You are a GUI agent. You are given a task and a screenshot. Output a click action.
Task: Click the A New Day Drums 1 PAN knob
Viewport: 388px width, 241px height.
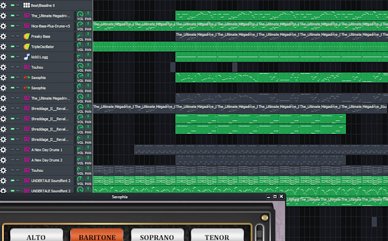coord(88,148)
